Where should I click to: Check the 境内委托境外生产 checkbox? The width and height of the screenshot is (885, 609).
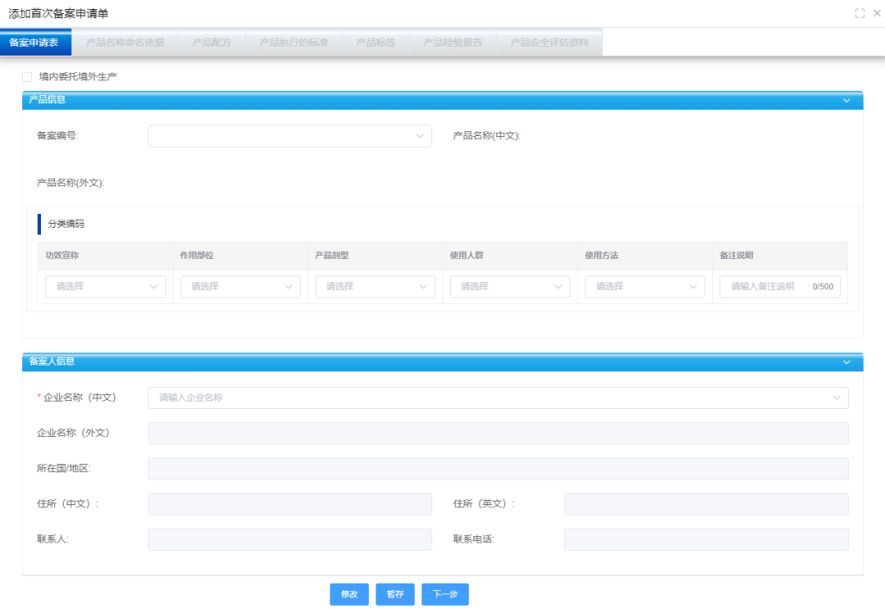click(x=27, y=77)
